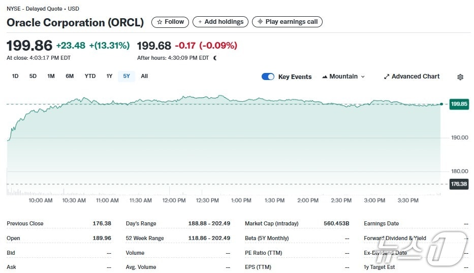Select the YTD range tab

90,76
